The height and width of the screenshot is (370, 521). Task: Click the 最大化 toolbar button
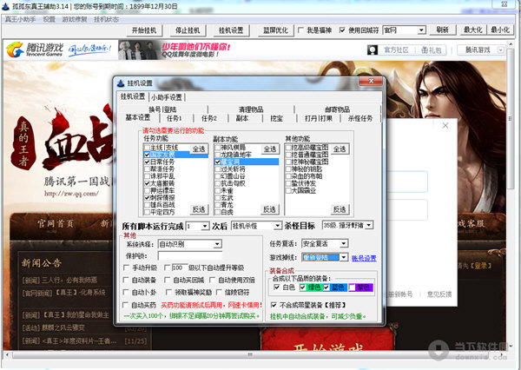tap(473, 30)
